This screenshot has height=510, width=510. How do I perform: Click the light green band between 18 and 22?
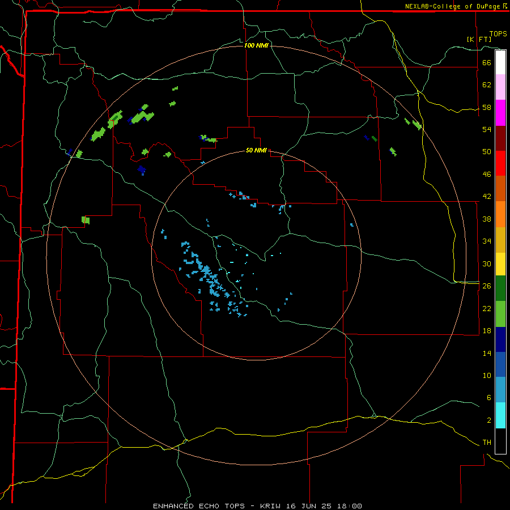click(500, 314)
